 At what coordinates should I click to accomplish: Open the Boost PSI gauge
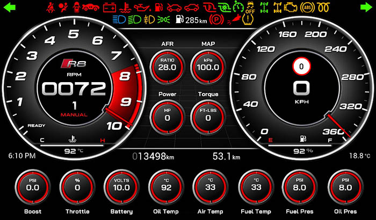pyautogui.click(x=33, y=187)
